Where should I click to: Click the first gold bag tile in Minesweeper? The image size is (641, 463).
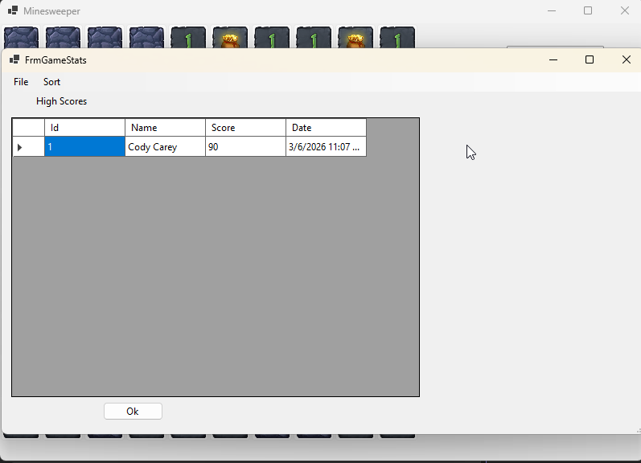coord(230,38)
